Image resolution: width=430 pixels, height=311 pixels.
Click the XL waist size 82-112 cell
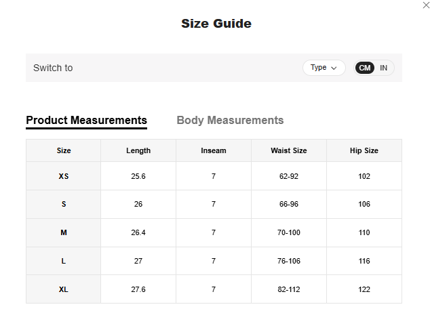click(289, 289)
